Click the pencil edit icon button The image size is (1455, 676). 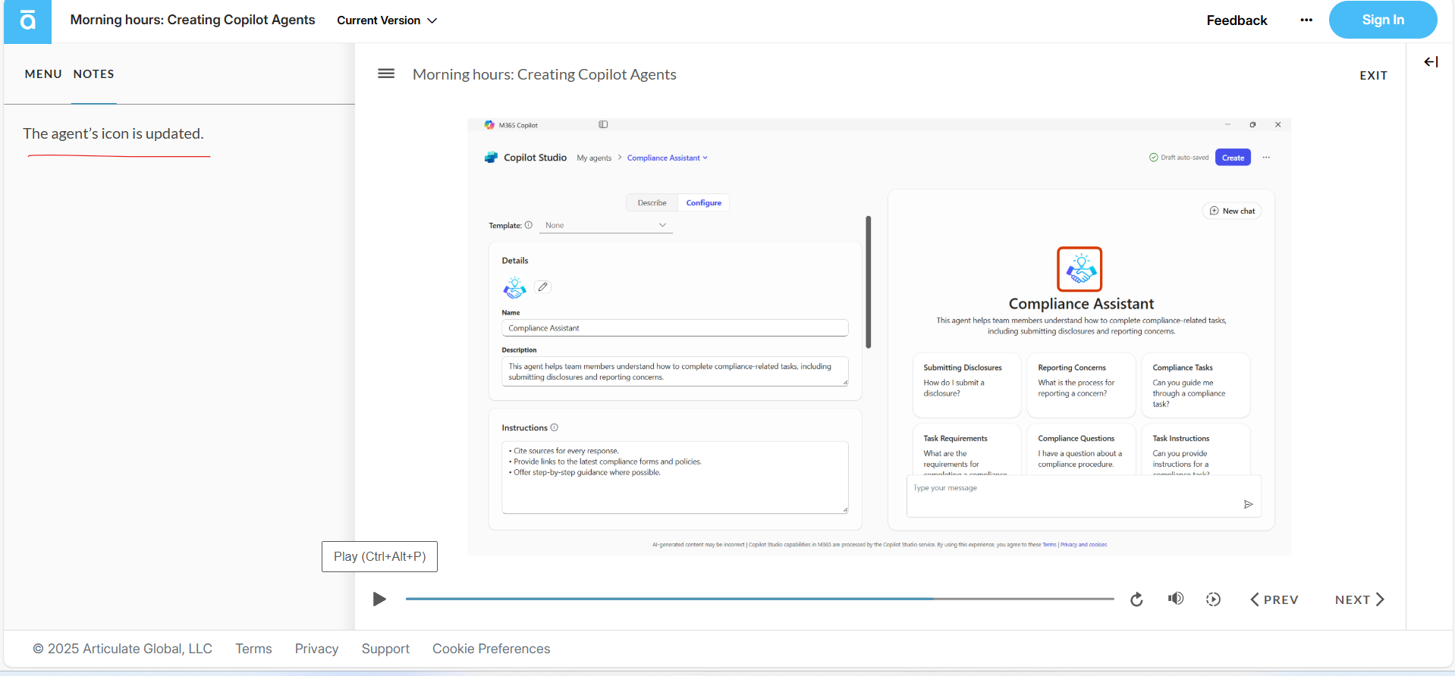tap(542, 286)
